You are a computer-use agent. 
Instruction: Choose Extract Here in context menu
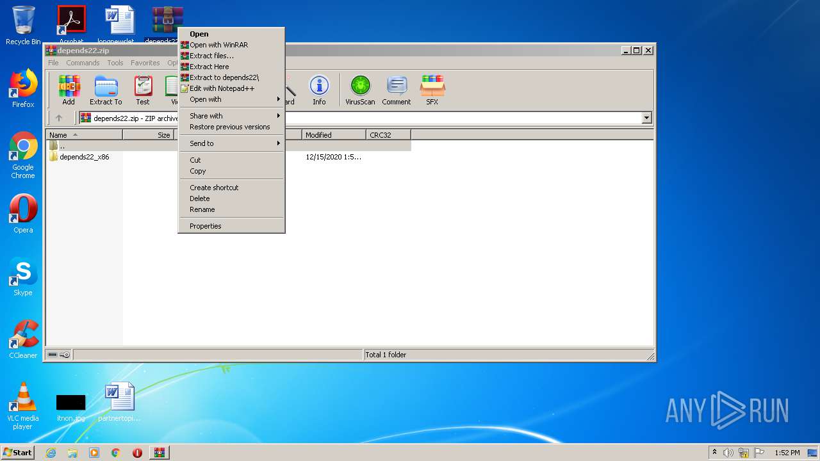click(x=231, y=67)
